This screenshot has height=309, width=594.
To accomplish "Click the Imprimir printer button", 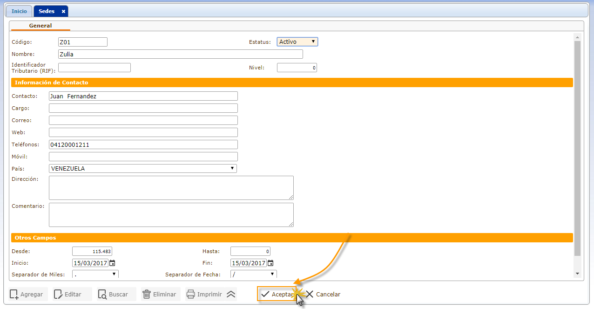I will (205, 294).
